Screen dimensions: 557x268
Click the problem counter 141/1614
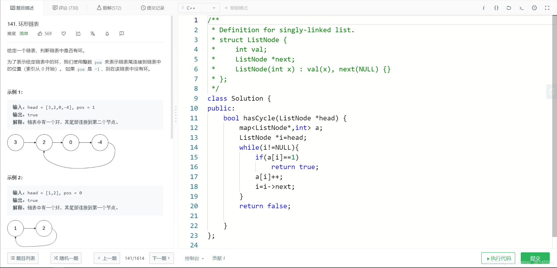tap(135, 258)
